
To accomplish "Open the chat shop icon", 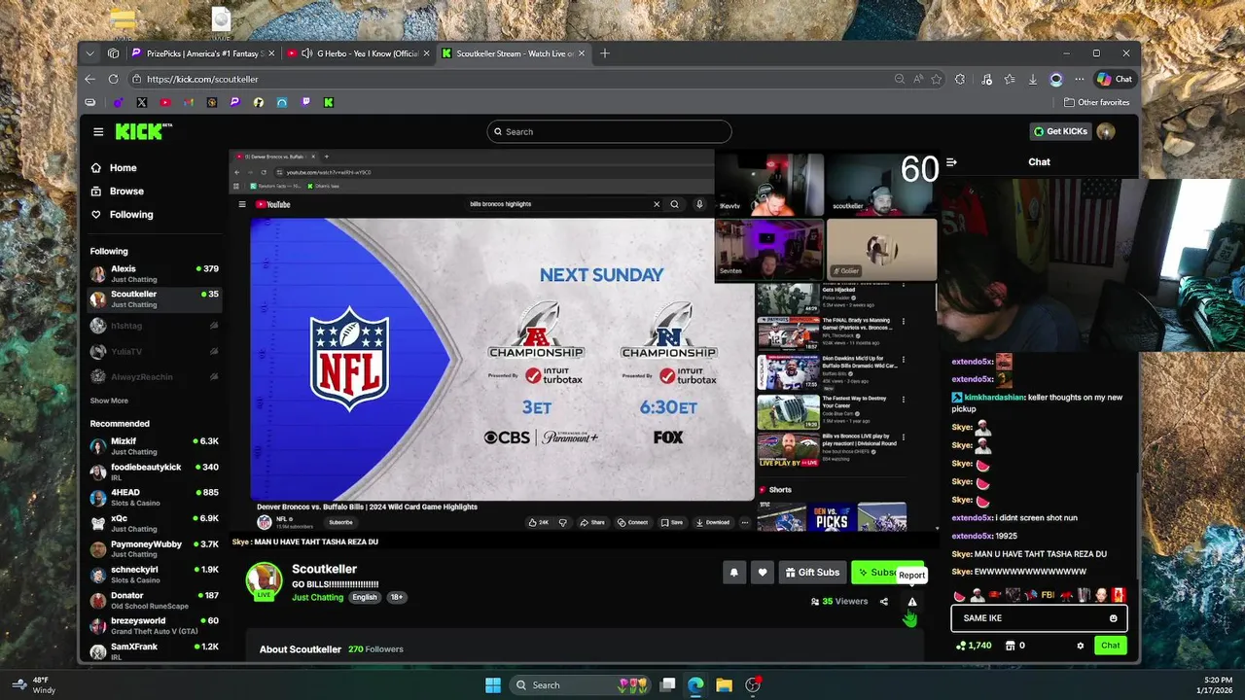I will pyautogui.click(x=1010, y=646).
